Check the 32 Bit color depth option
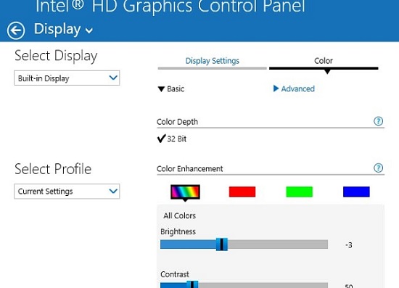 [x=172, y=139]
